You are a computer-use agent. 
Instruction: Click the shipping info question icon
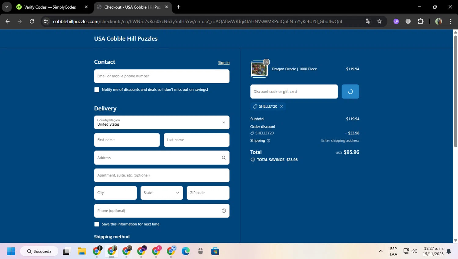click(x=268, y=141)
